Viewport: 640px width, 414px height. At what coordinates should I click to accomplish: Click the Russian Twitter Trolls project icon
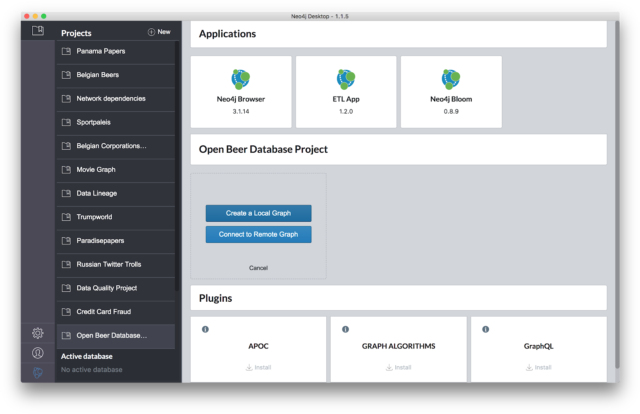[x=66, y=265]
